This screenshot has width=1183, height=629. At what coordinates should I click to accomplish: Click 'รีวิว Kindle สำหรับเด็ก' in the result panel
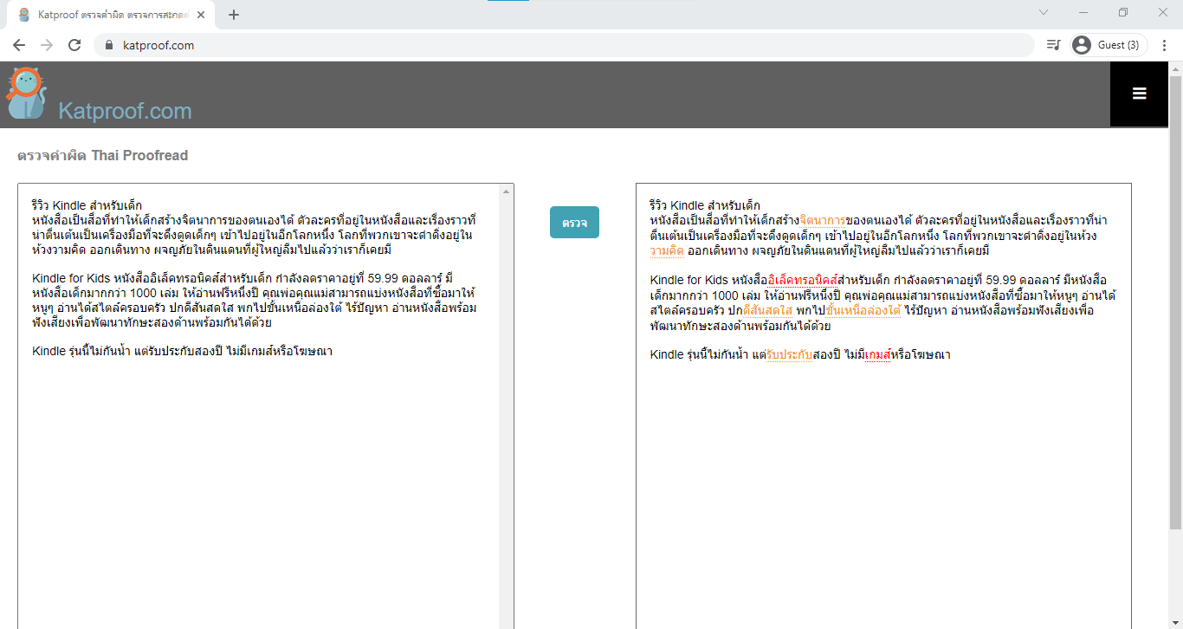coord(704,205)
